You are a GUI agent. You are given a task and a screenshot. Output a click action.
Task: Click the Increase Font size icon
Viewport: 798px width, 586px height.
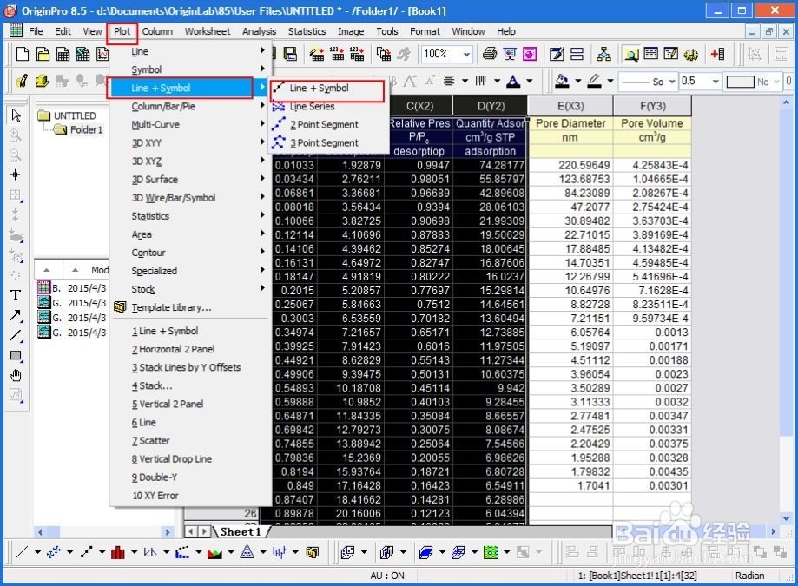click(x=410, y=81)
